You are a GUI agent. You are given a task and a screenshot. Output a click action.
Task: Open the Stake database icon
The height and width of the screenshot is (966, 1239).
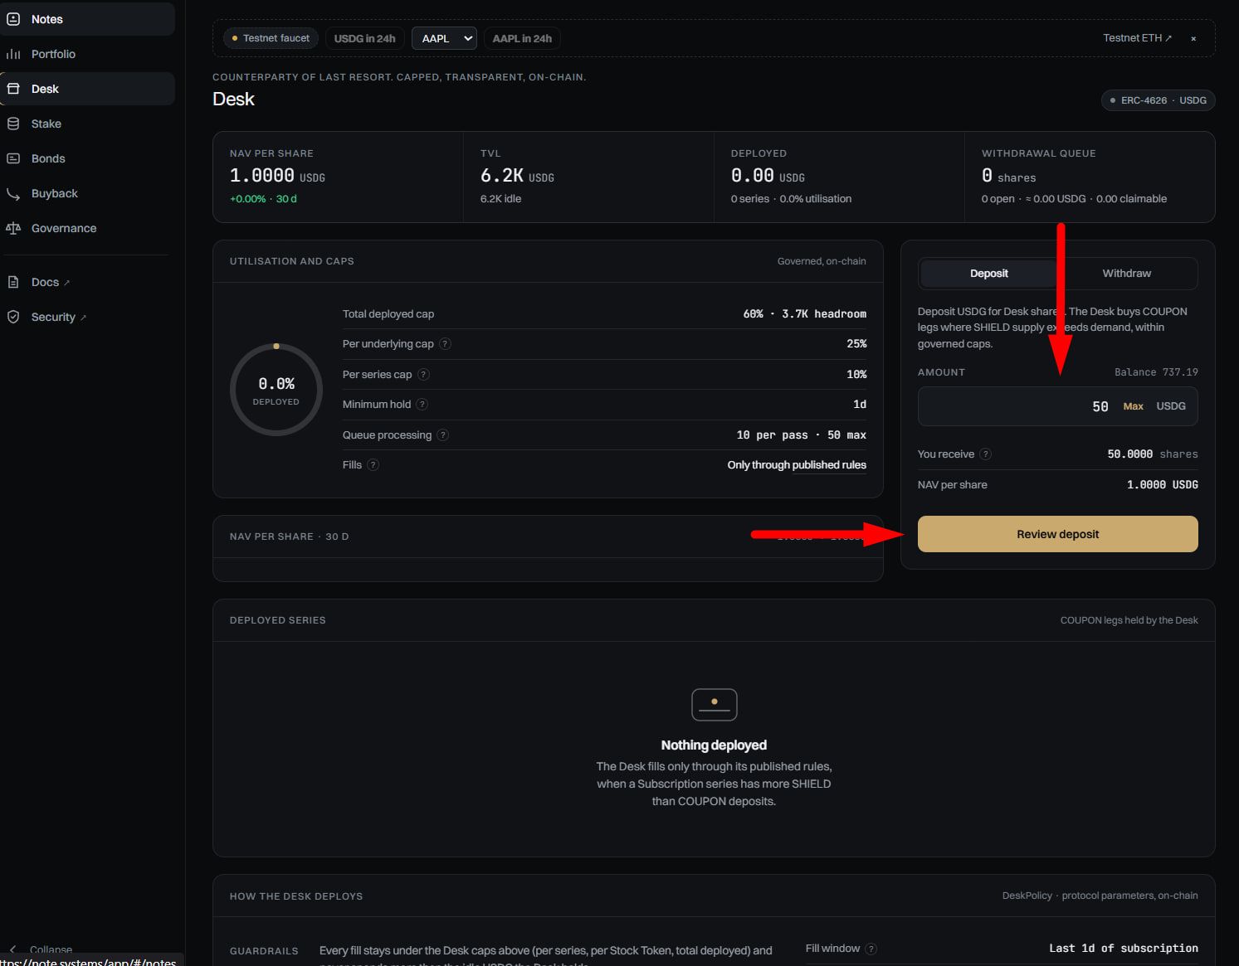click(x=13, y=124)
